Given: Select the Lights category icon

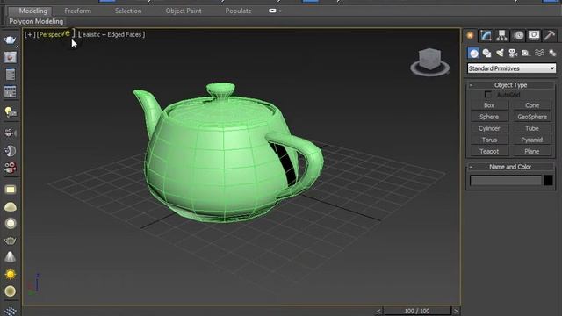Looking at the screenshot, I should pos(500,53).
